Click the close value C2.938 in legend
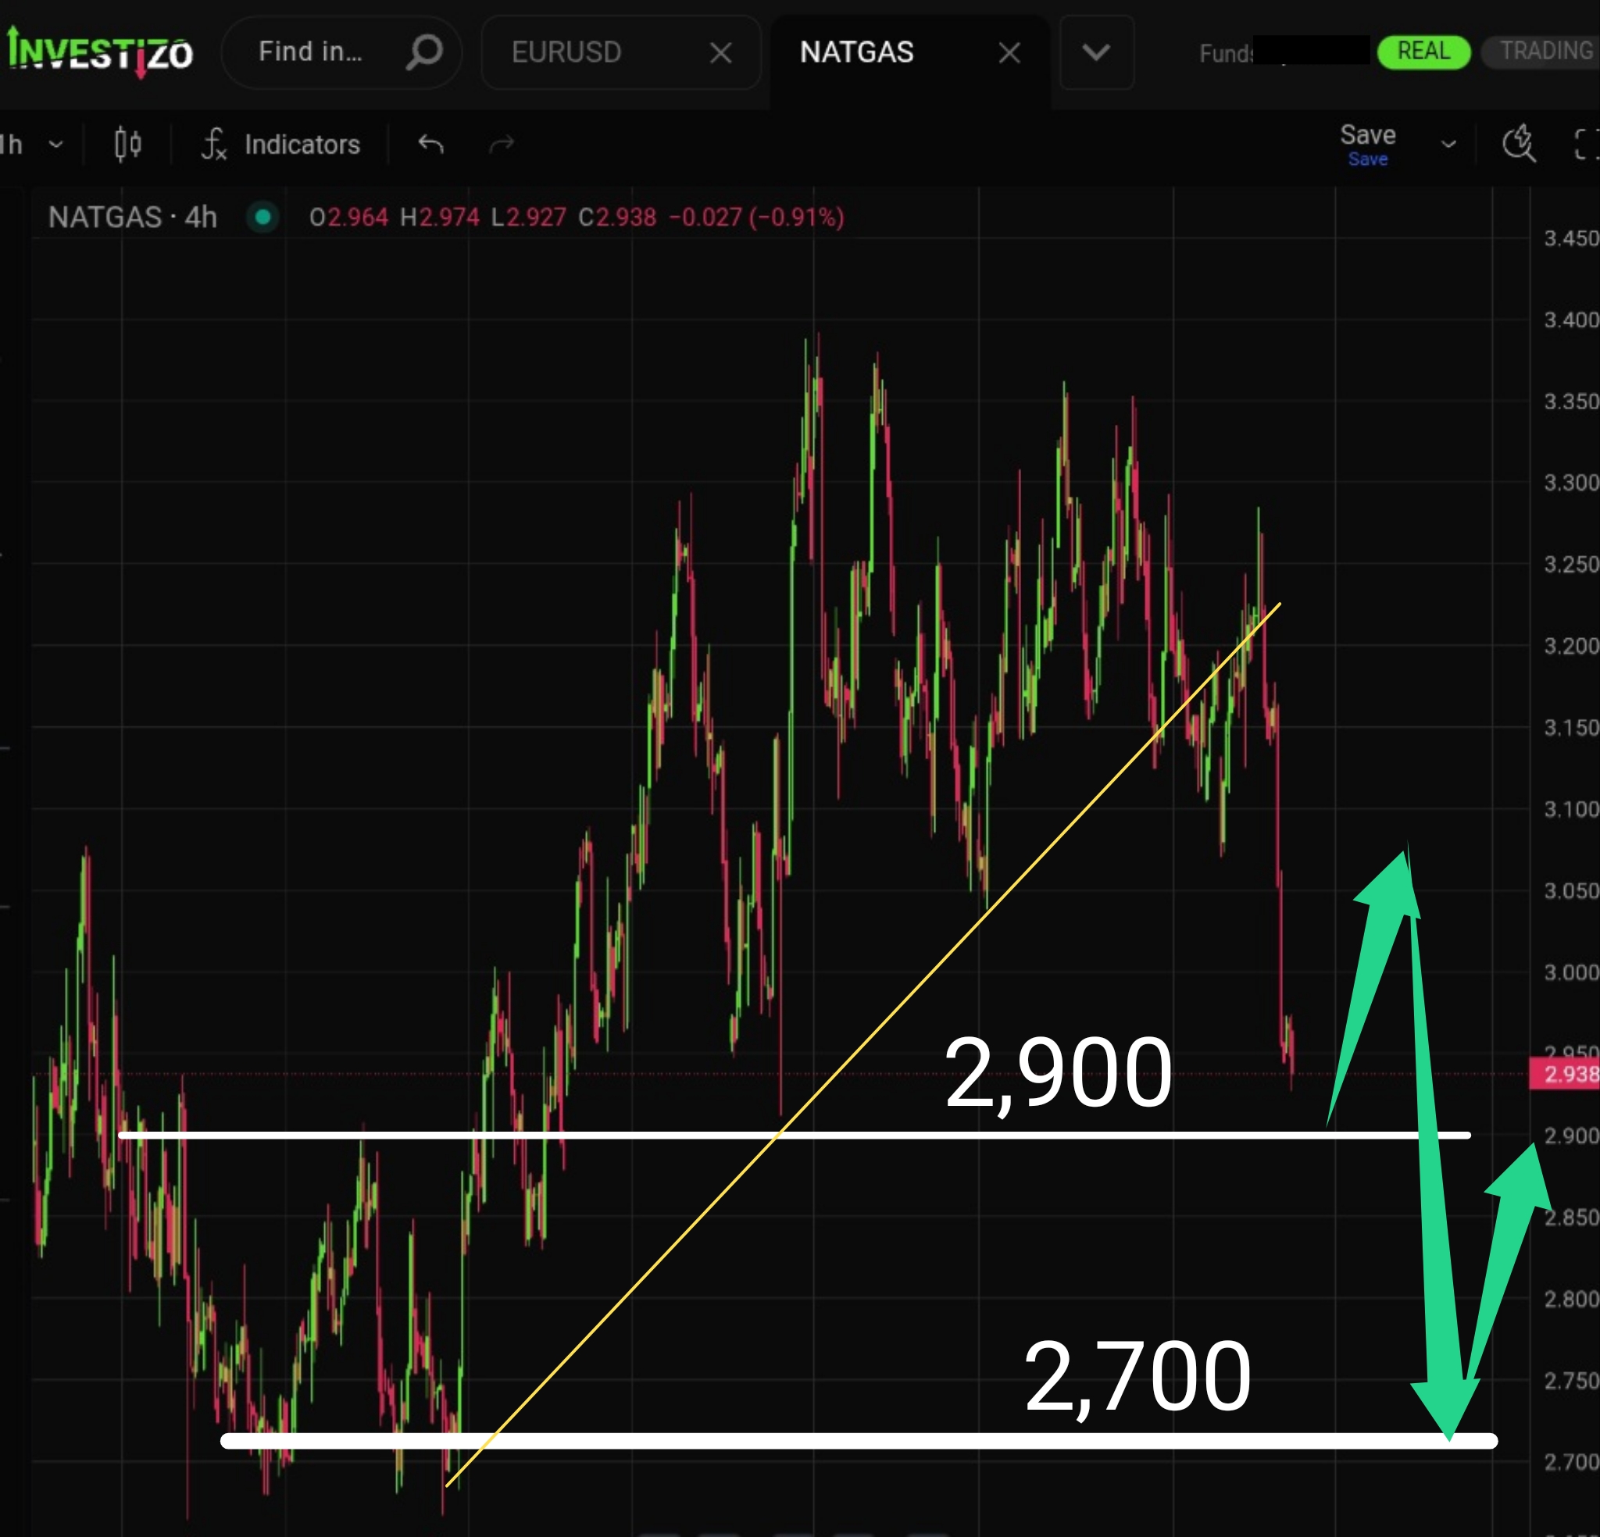Image resolution: width=1600 pixels, height=1537 pixels. [x=617, y=217]
